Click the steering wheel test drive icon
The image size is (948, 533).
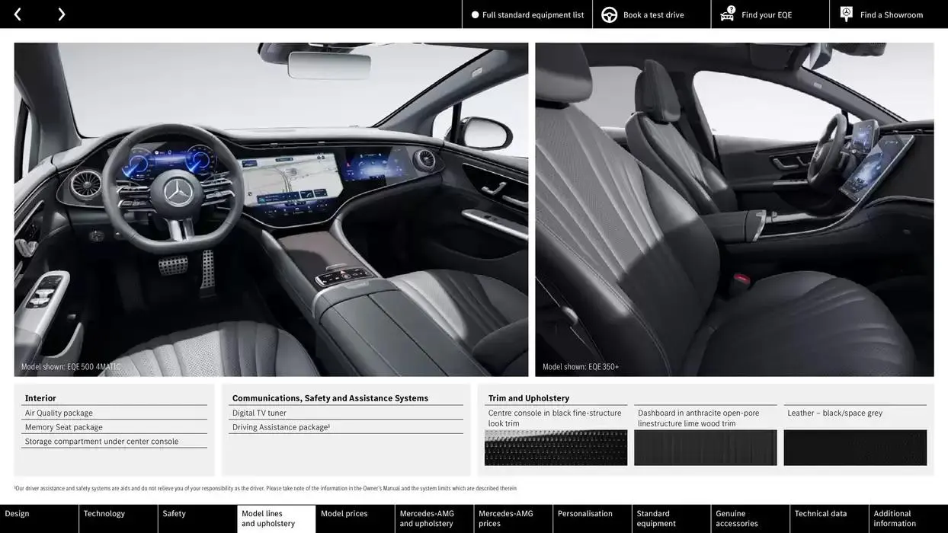coord(610,14)
